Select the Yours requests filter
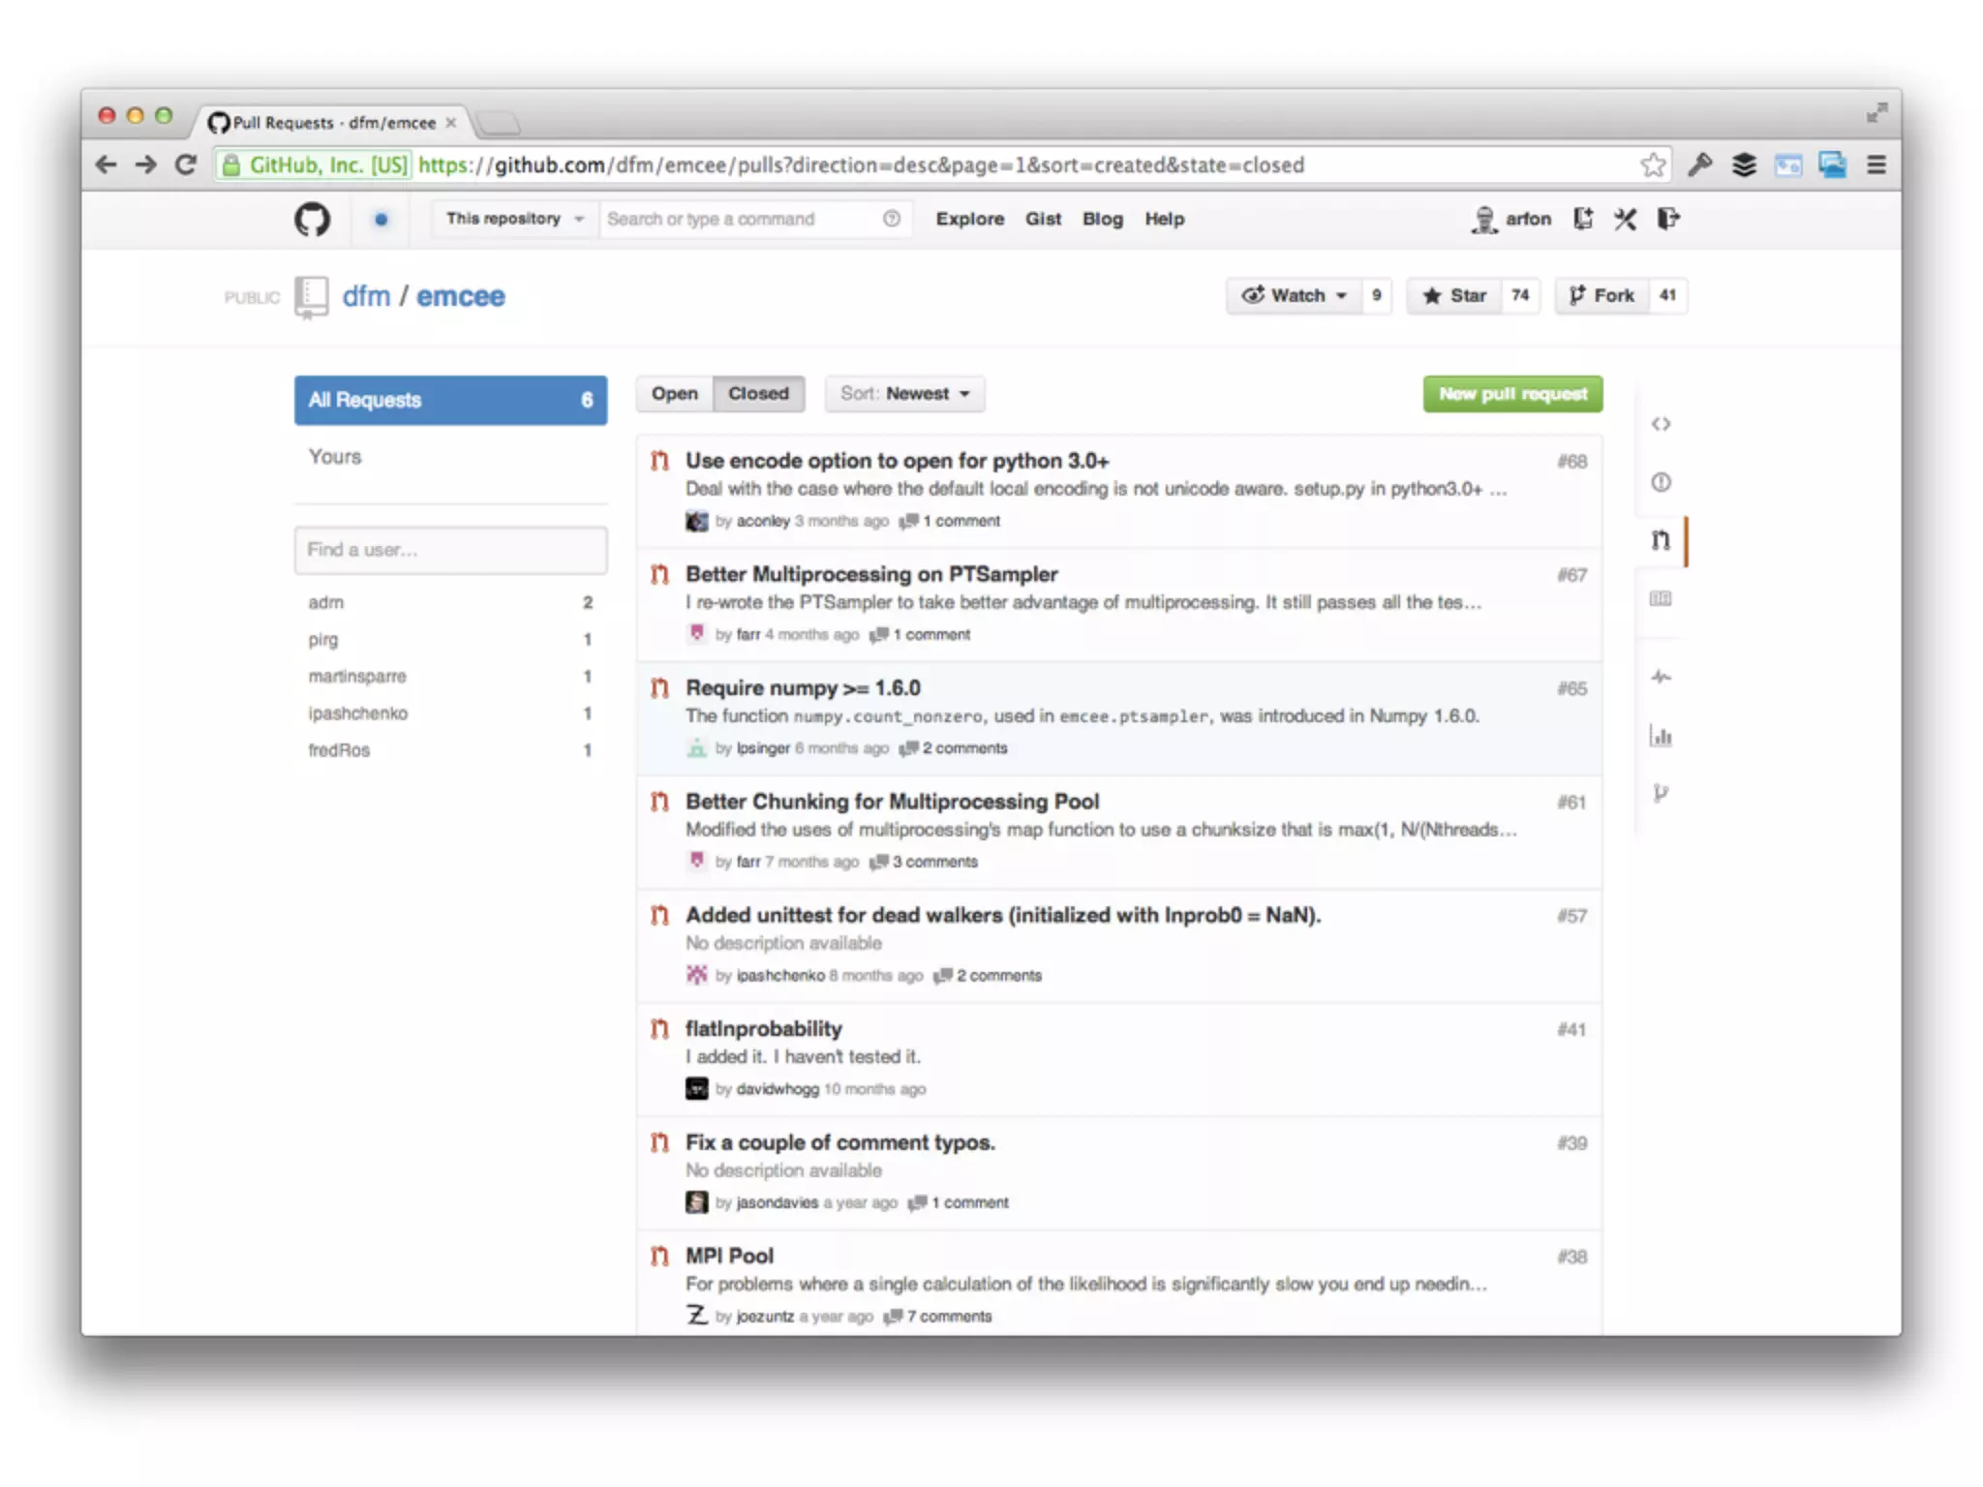The image size is (1983, 1487). (x=335, y=457)
